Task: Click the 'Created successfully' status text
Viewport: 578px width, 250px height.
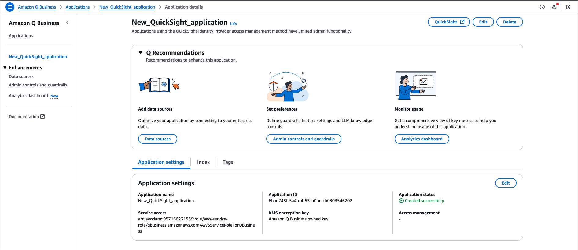Action: point(424,201)
